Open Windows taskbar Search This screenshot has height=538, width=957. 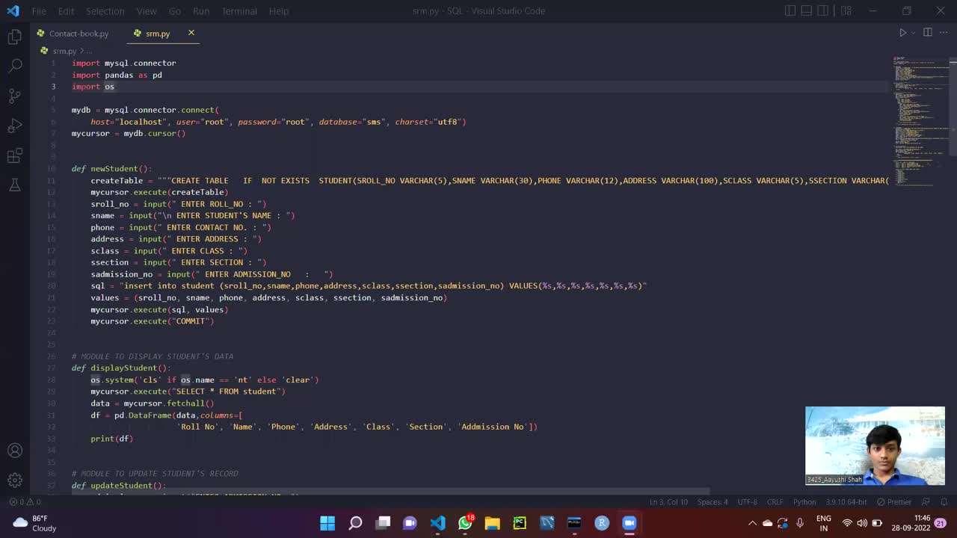tap(355, 523)
